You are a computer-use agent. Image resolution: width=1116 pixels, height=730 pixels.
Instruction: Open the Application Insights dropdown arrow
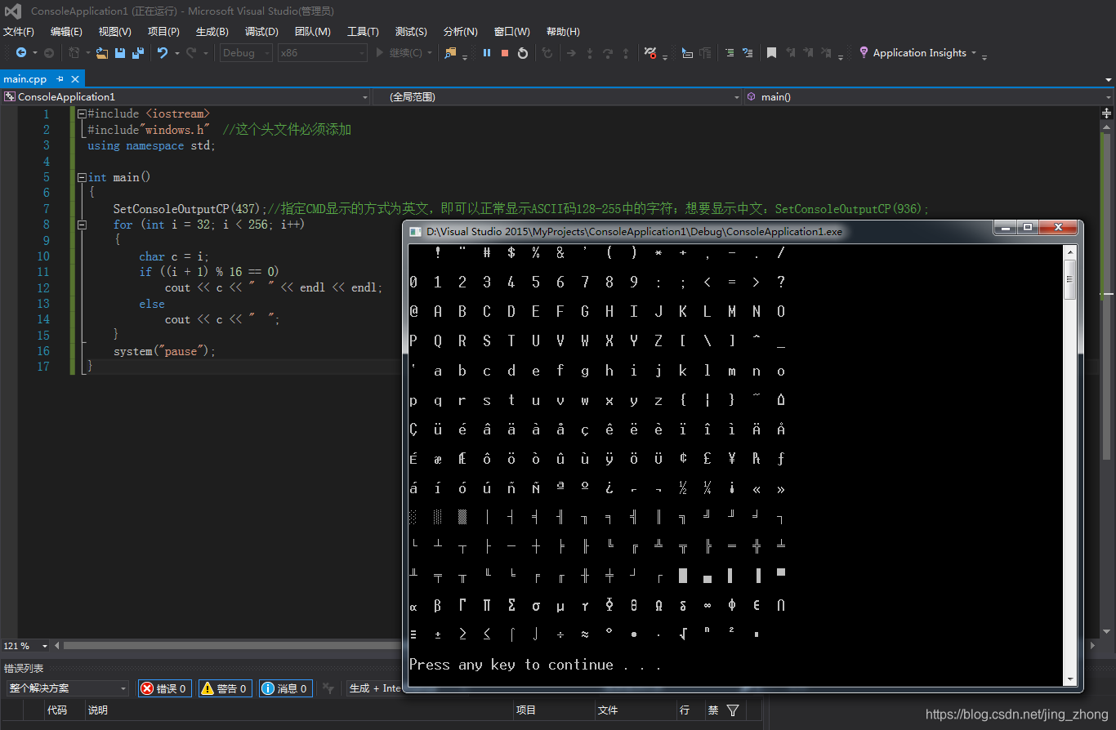click(x=973, y=53)
